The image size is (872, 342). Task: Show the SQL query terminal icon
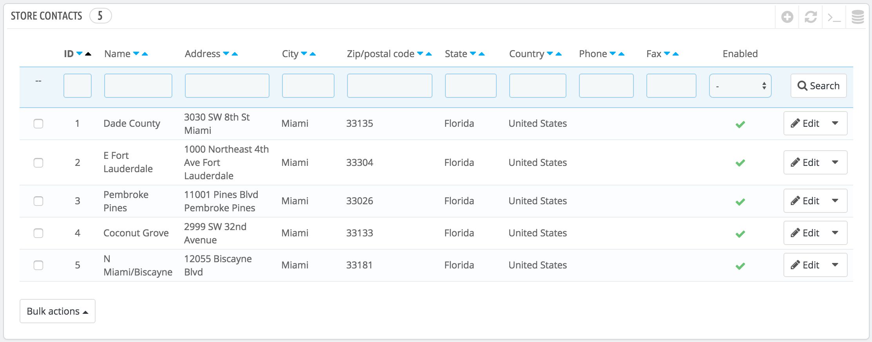pos(834,18)
